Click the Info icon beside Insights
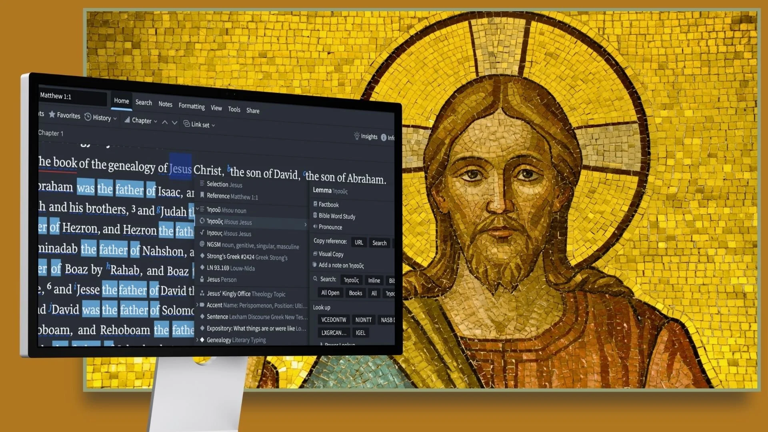 384,138
